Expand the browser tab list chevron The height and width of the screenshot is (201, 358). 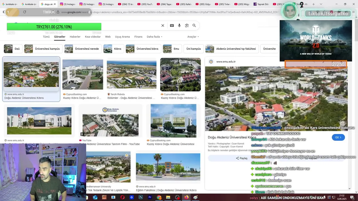point(321,4)
